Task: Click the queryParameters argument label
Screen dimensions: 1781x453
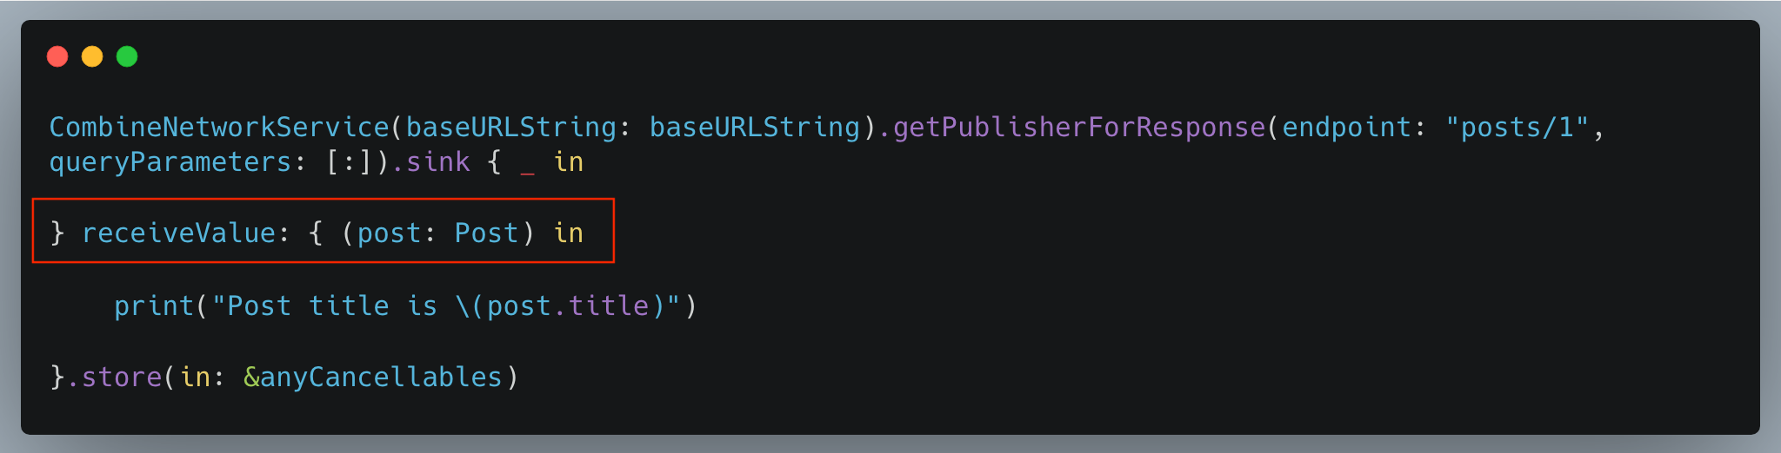Action: click(x=170, y=162)
